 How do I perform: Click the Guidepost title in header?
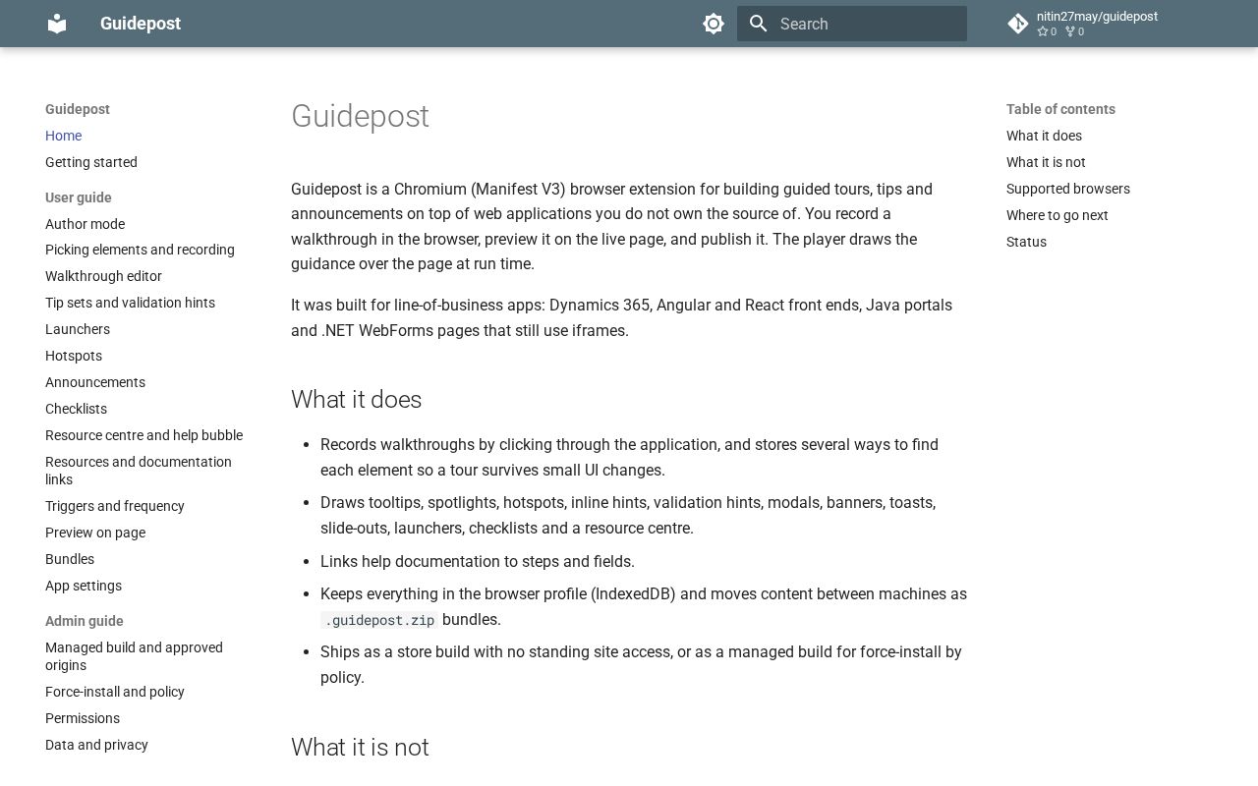(x=141, y=24)
